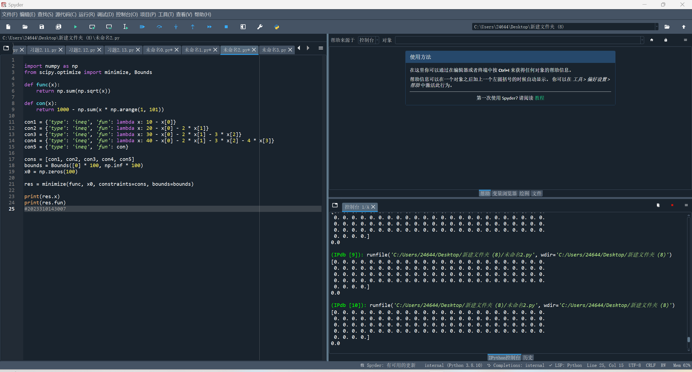The image size is (692, 372).
Task: Click the 对象 object input field
Action: (518, 40)
